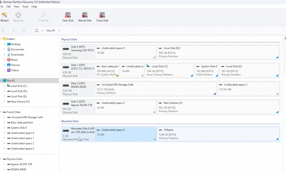Image resolution: width=286 pixels, height=173 pixels.
Task: Open the Edit menu
Action: (x=8, y=7)
